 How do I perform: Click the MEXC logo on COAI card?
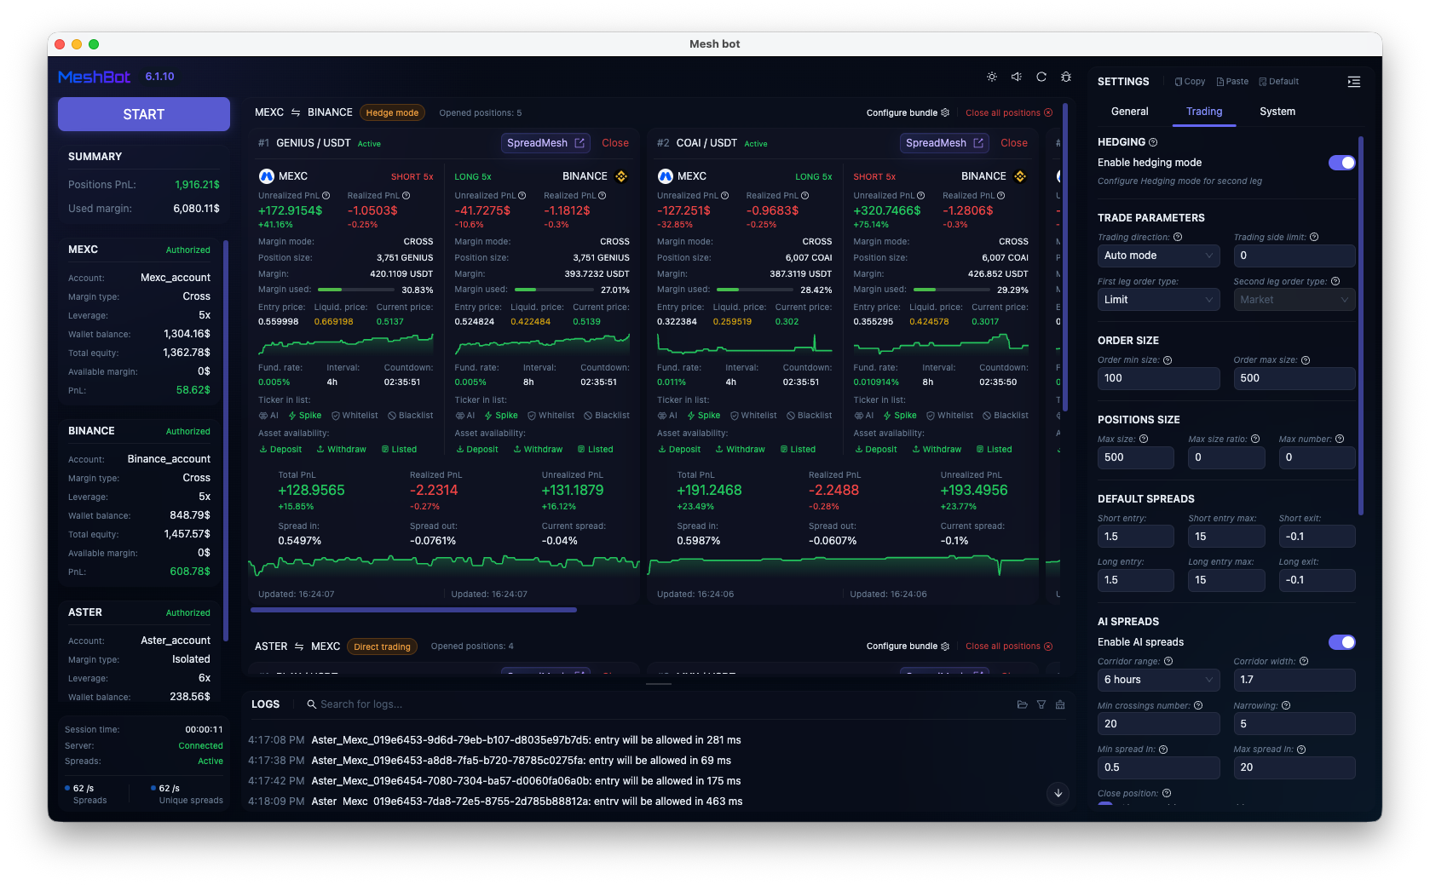666,176
